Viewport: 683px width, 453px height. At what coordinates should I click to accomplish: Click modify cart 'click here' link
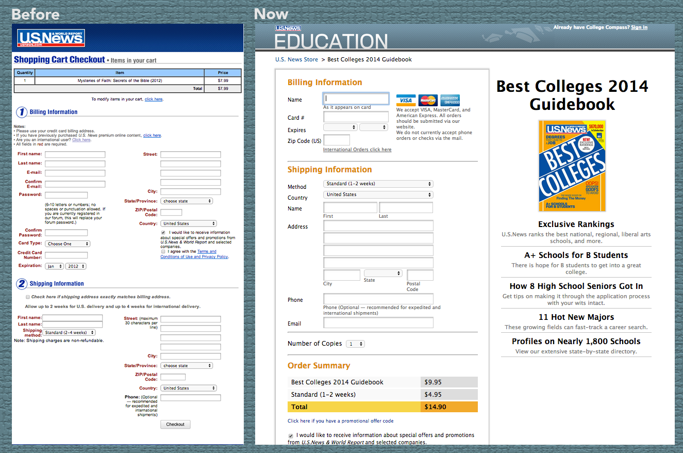pyautogui.click(x=154, y=99)
